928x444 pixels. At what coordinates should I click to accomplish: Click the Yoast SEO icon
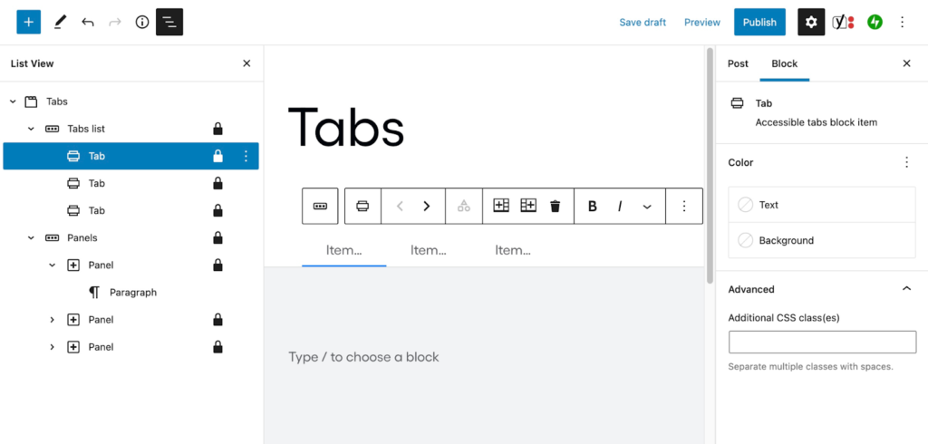[x=843, y=23]
